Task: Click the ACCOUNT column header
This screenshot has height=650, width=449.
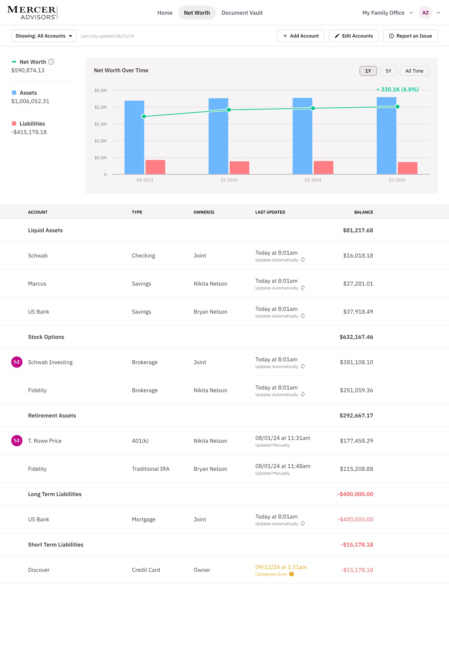Action: [38, 212]
